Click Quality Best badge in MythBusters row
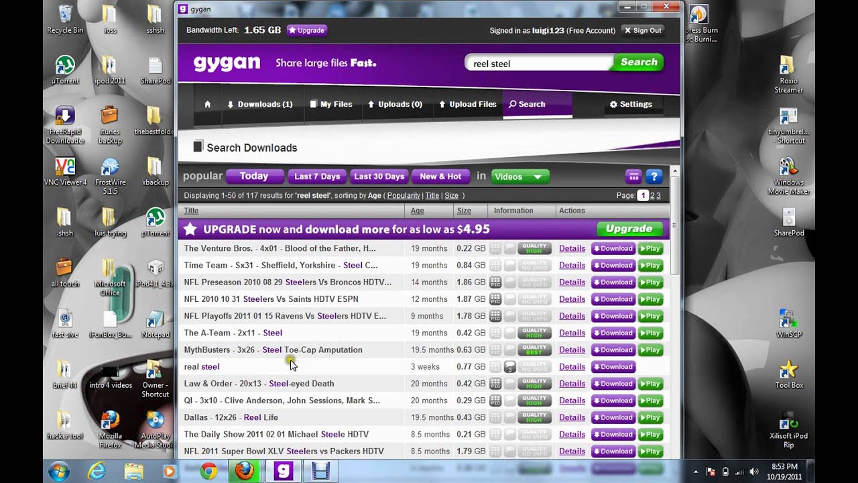This screenshot has width=858, height=483. [534, 350]
